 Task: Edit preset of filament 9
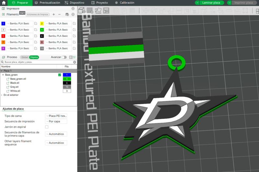click(36, 48)
